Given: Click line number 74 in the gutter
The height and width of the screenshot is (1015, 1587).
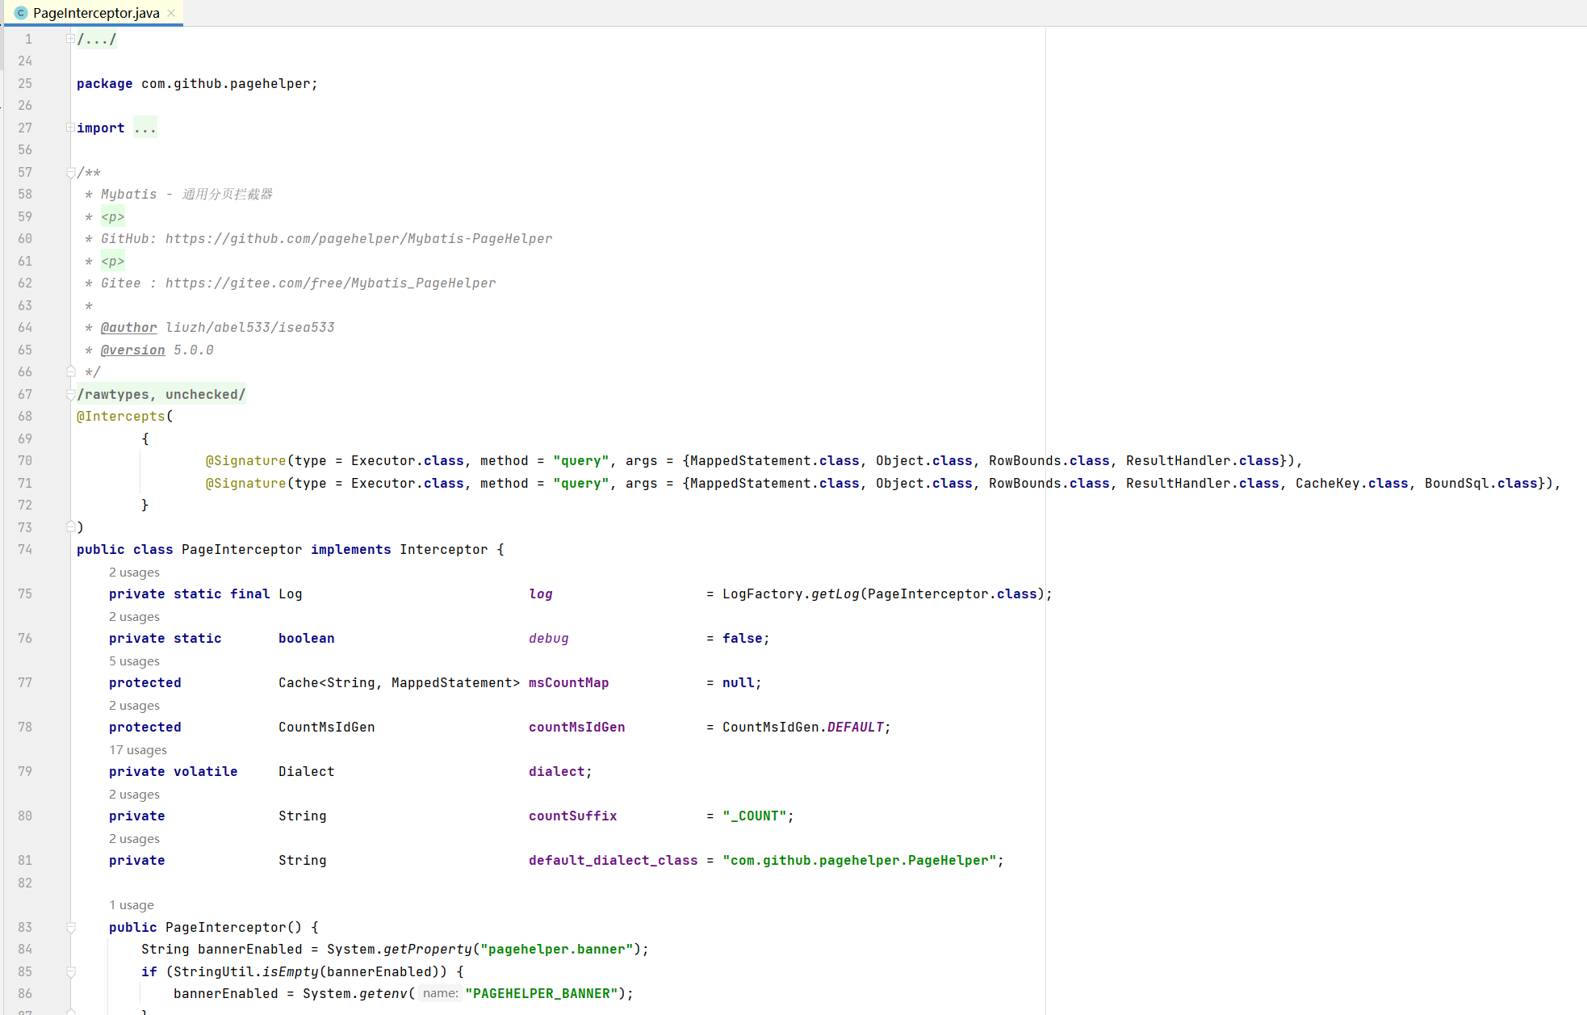Looking at the screenshot, I should (x=25, y=549).
